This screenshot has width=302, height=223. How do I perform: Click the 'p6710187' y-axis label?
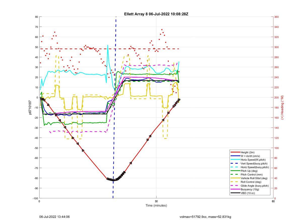click(x=30, y=108)
